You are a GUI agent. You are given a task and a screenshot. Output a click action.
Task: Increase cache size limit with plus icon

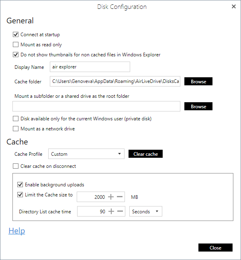(111, 197)
